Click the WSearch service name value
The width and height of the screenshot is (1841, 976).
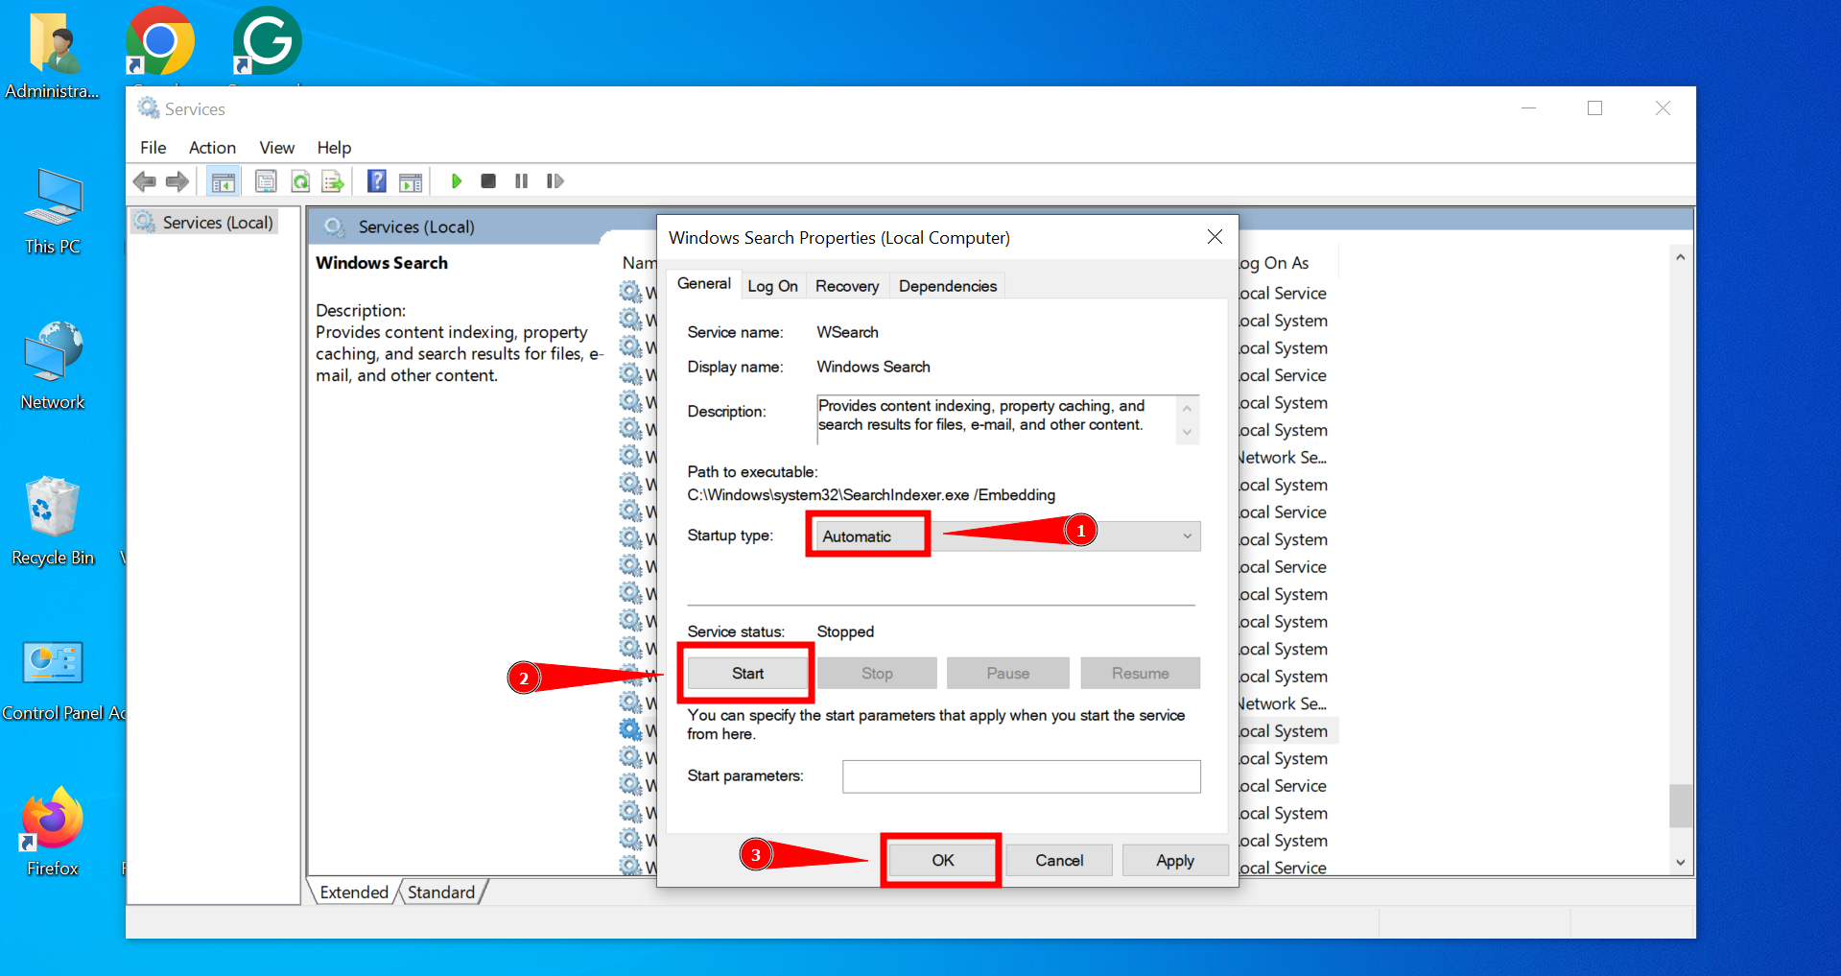[x=847, y=332]
